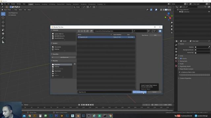The image size is (211, 118).
Task: Go back in the file browser
Action: (79, 31)
